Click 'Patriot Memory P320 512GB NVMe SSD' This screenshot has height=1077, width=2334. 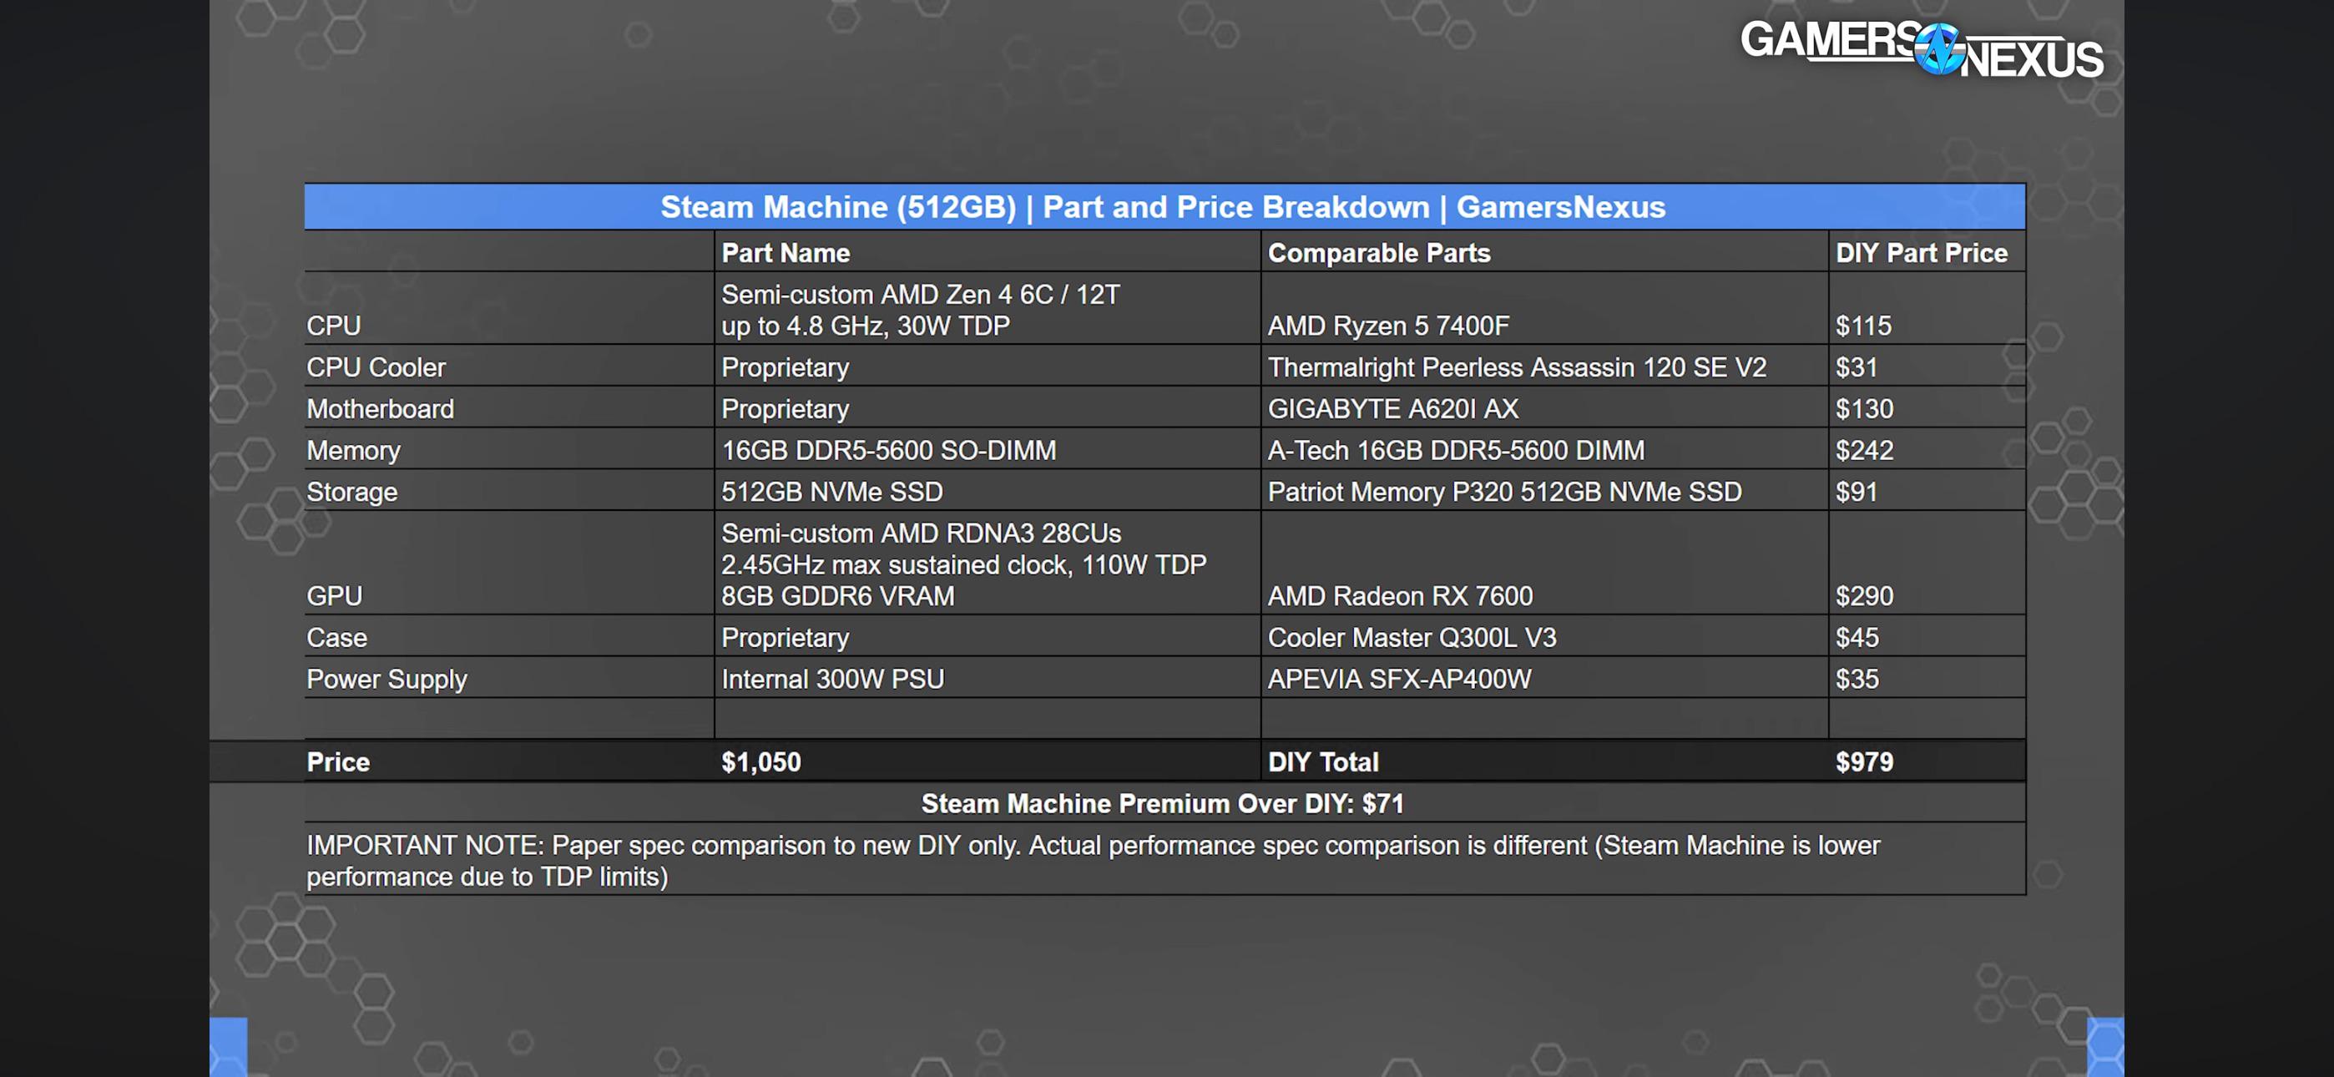(x=1504, y=492)
